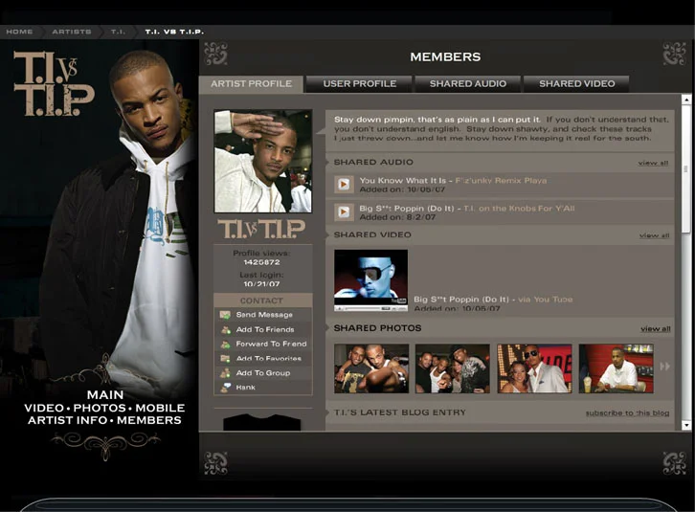Click the Send Message text
Image resolution: width=695 pixels, height=512 pixels.
264,315
